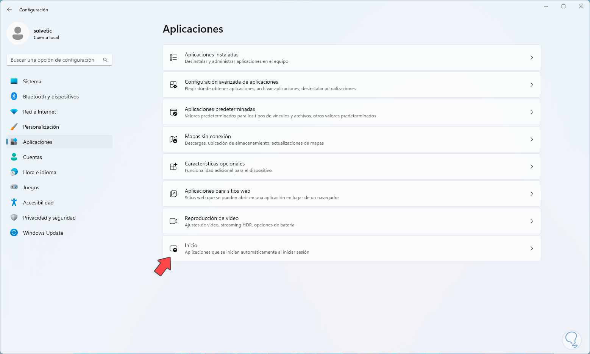
Task: Click the Windows Update sync icon
Action: click(x=14, y=233)
